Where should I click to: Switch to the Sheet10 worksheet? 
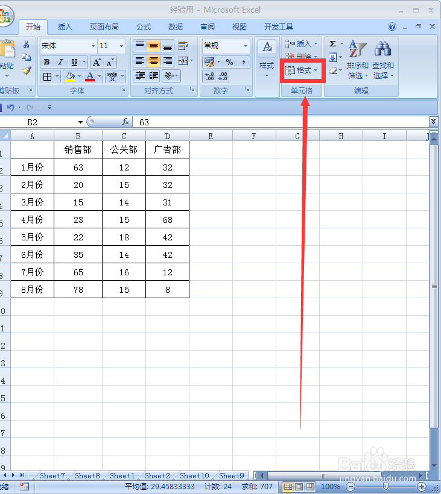(194, 476)
